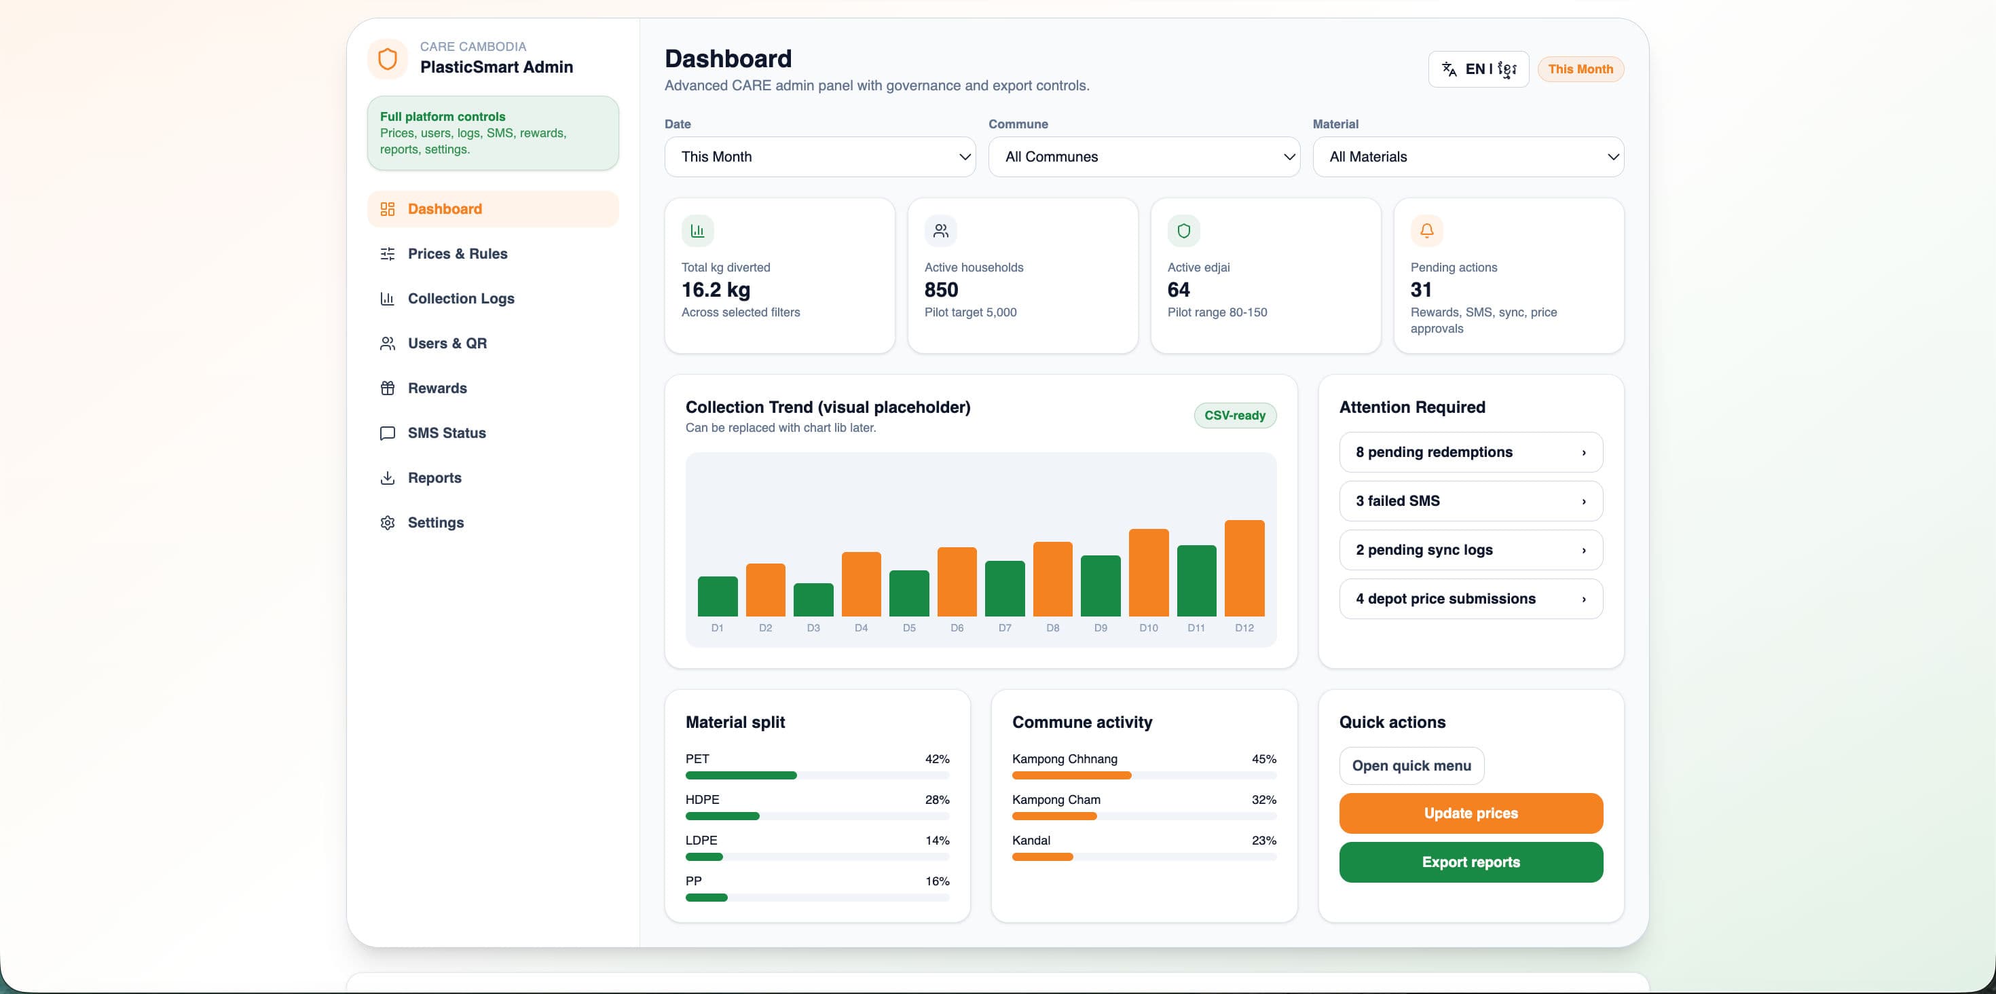Image resolution: width=1996 pixels, height=994 pixels.
Task: Click the arrow on 8 pending redemptions
Action: pyautogui.click(x=1584, y=452)
